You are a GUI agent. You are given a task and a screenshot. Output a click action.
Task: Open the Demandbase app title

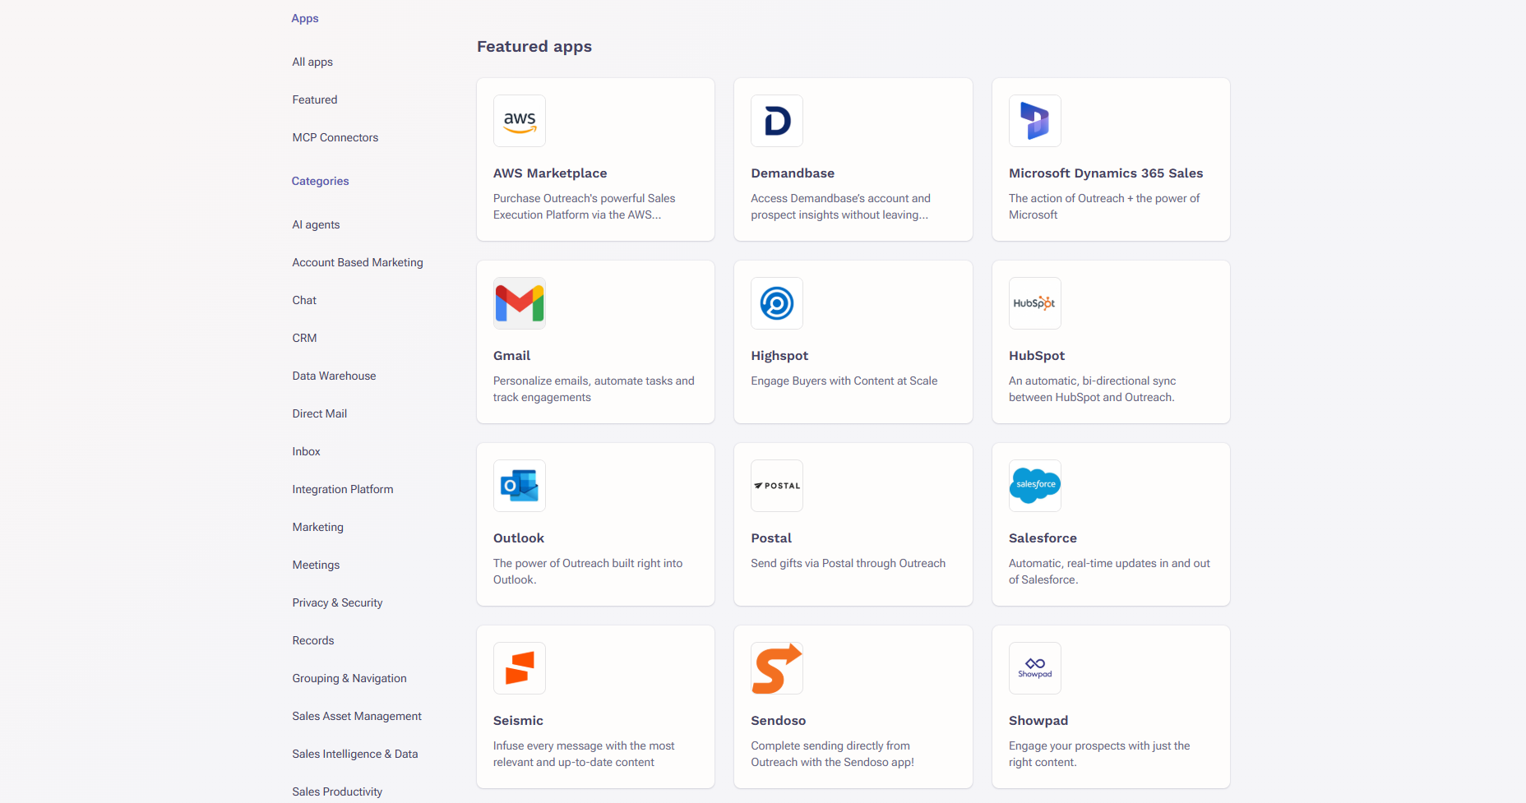point(793,173)
